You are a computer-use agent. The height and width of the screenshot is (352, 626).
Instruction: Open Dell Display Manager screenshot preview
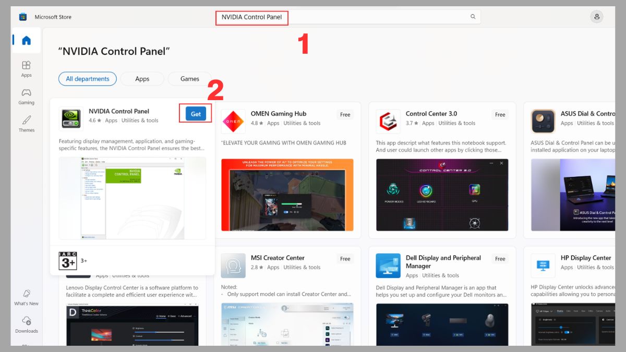point(442,324)
